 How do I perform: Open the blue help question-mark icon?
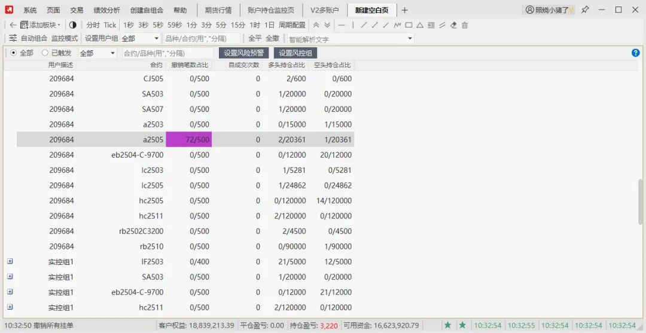[x=635, y=53]
